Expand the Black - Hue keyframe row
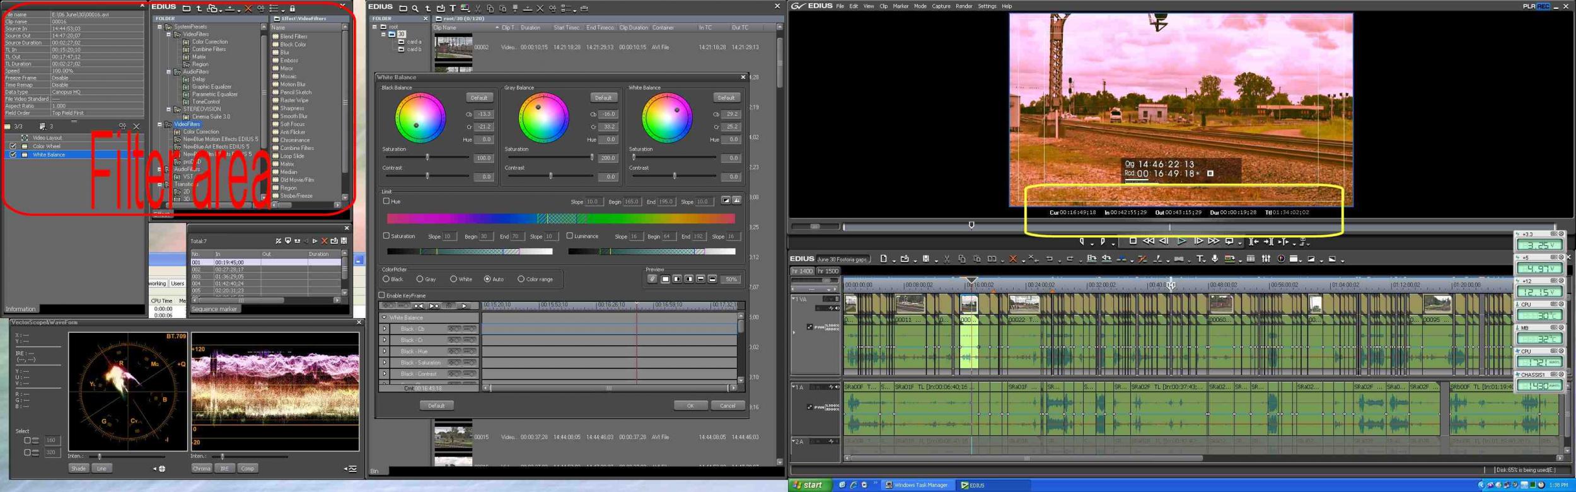This screenshot has height=492, width=1576. click(385, 352)
